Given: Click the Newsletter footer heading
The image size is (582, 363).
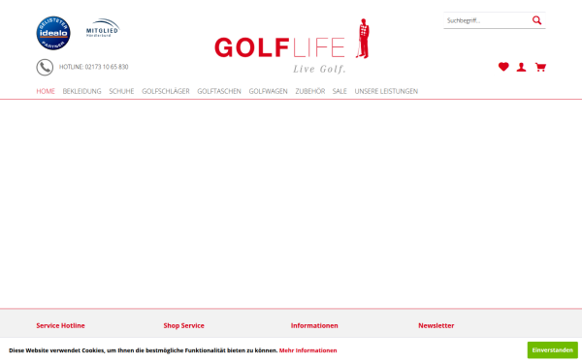Looking at the screenshot, I should click(x=436, y=325).
